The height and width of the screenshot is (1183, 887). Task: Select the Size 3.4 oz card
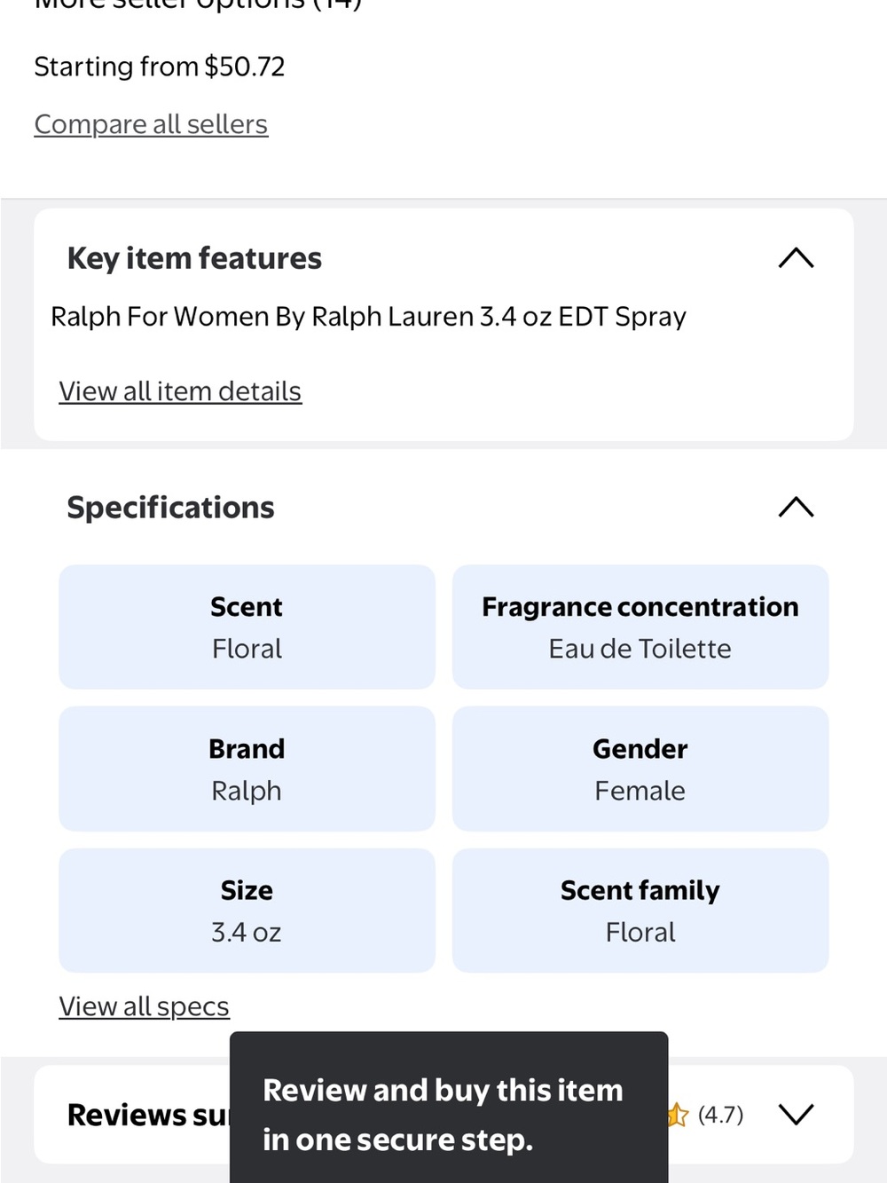(x=247, y=911)
